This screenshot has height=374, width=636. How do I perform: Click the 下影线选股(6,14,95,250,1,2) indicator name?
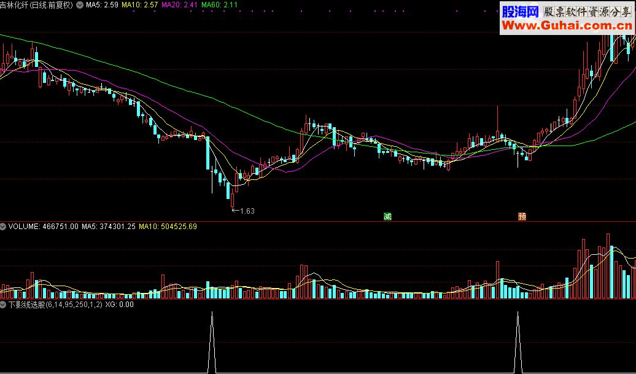55,305
